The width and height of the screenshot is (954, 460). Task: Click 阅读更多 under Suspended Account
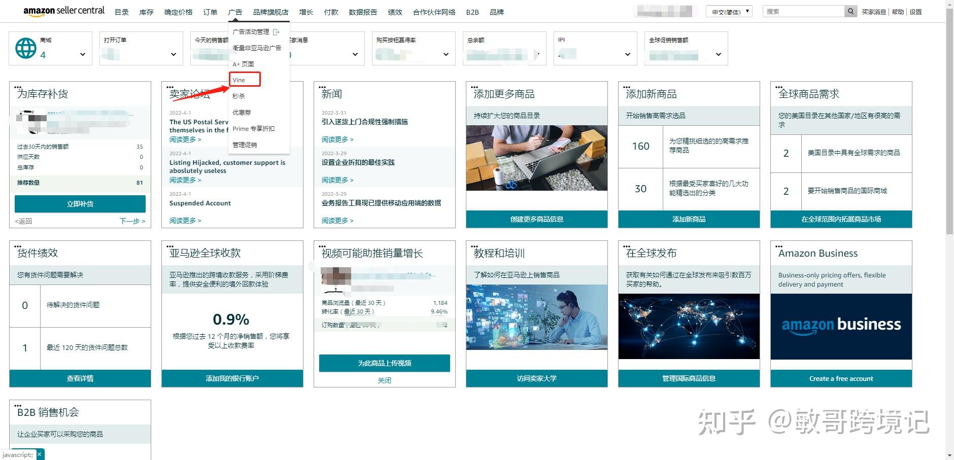185,221
